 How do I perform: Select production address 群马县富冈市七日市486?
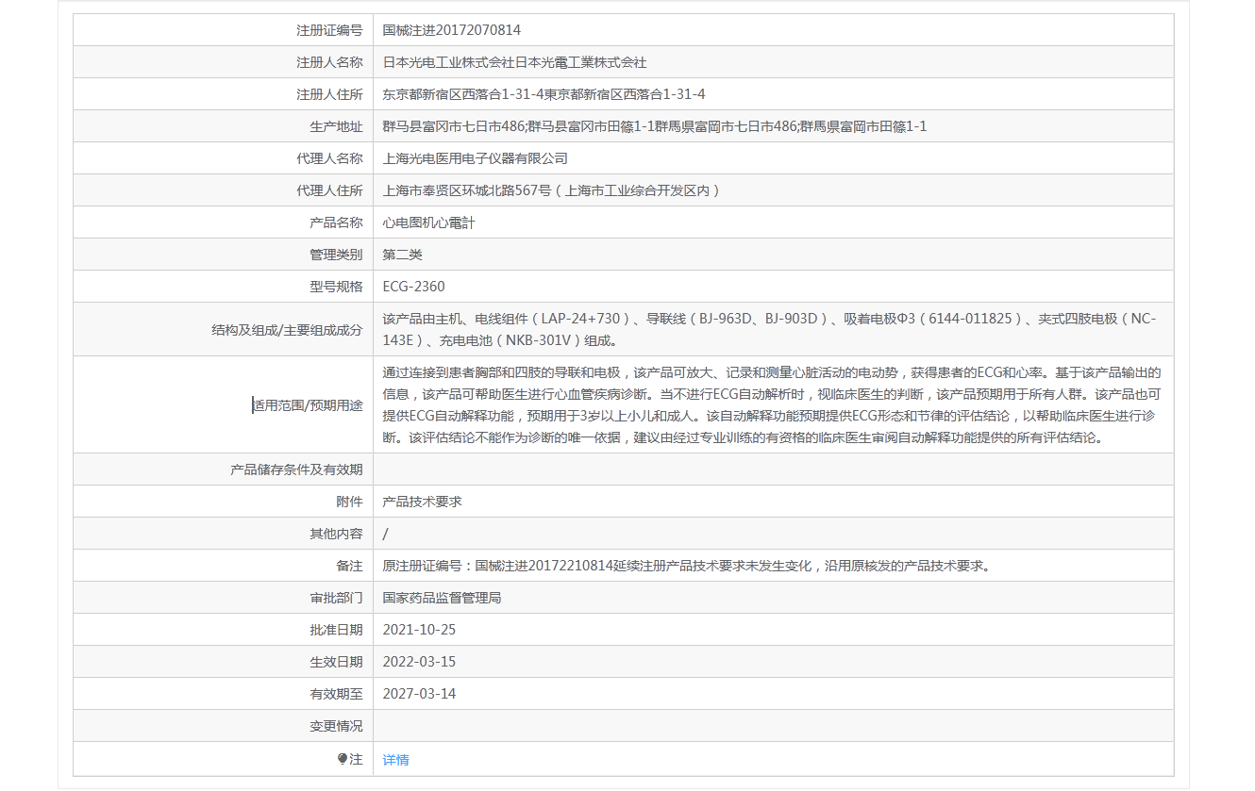pyautogui.click(x=453, y=126)
